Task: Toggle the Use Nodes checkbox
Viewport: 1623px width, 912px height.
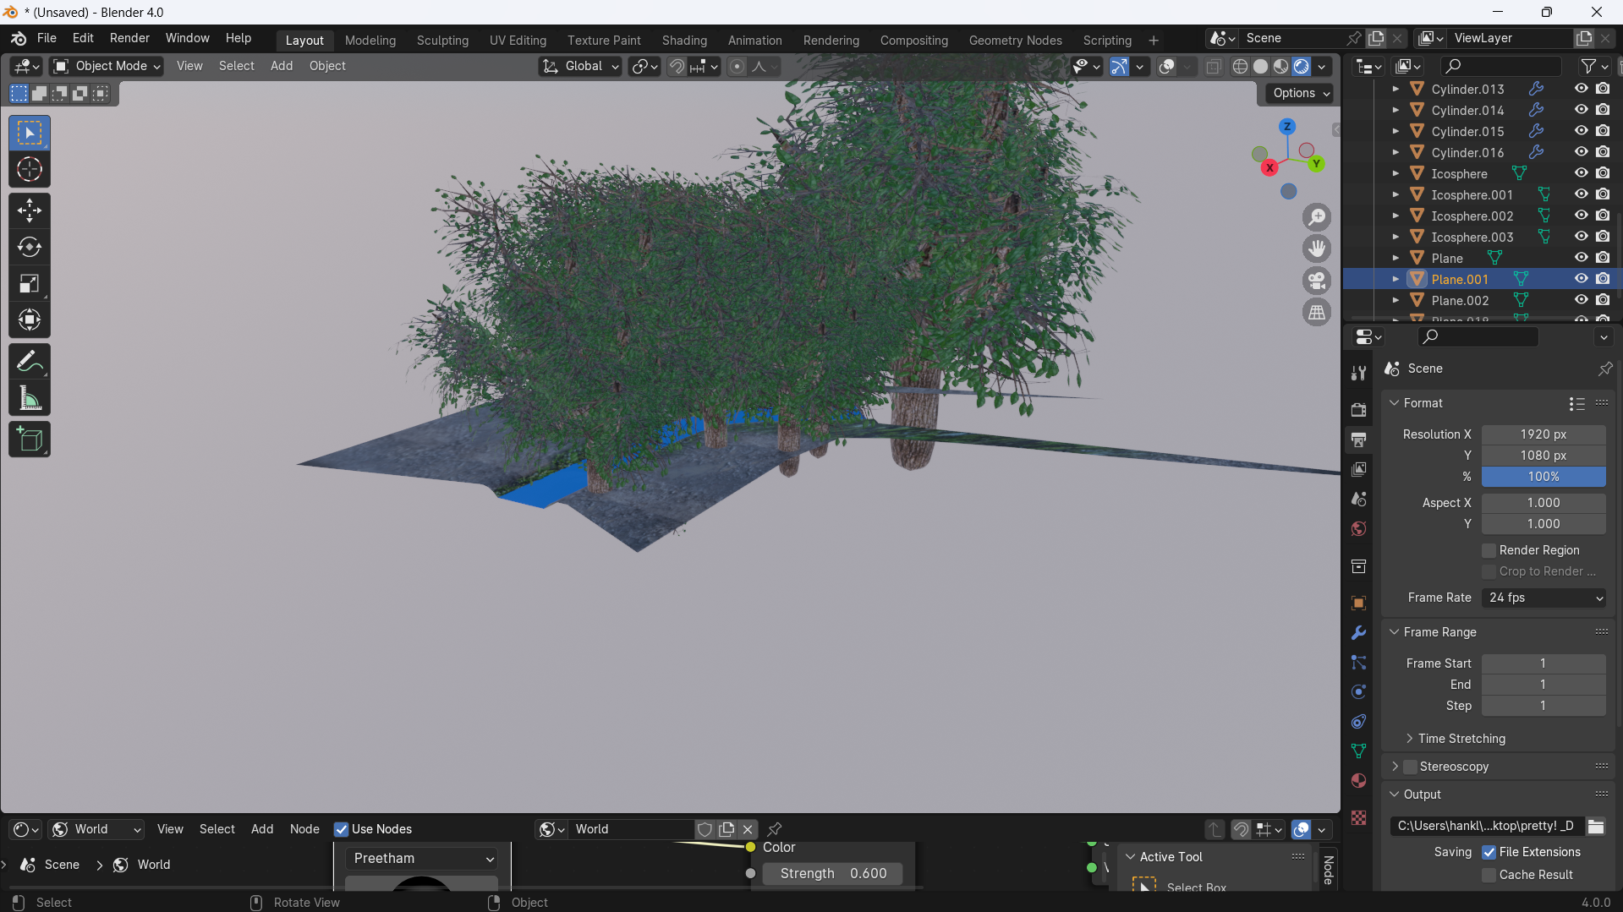Action: click(342, 829)
